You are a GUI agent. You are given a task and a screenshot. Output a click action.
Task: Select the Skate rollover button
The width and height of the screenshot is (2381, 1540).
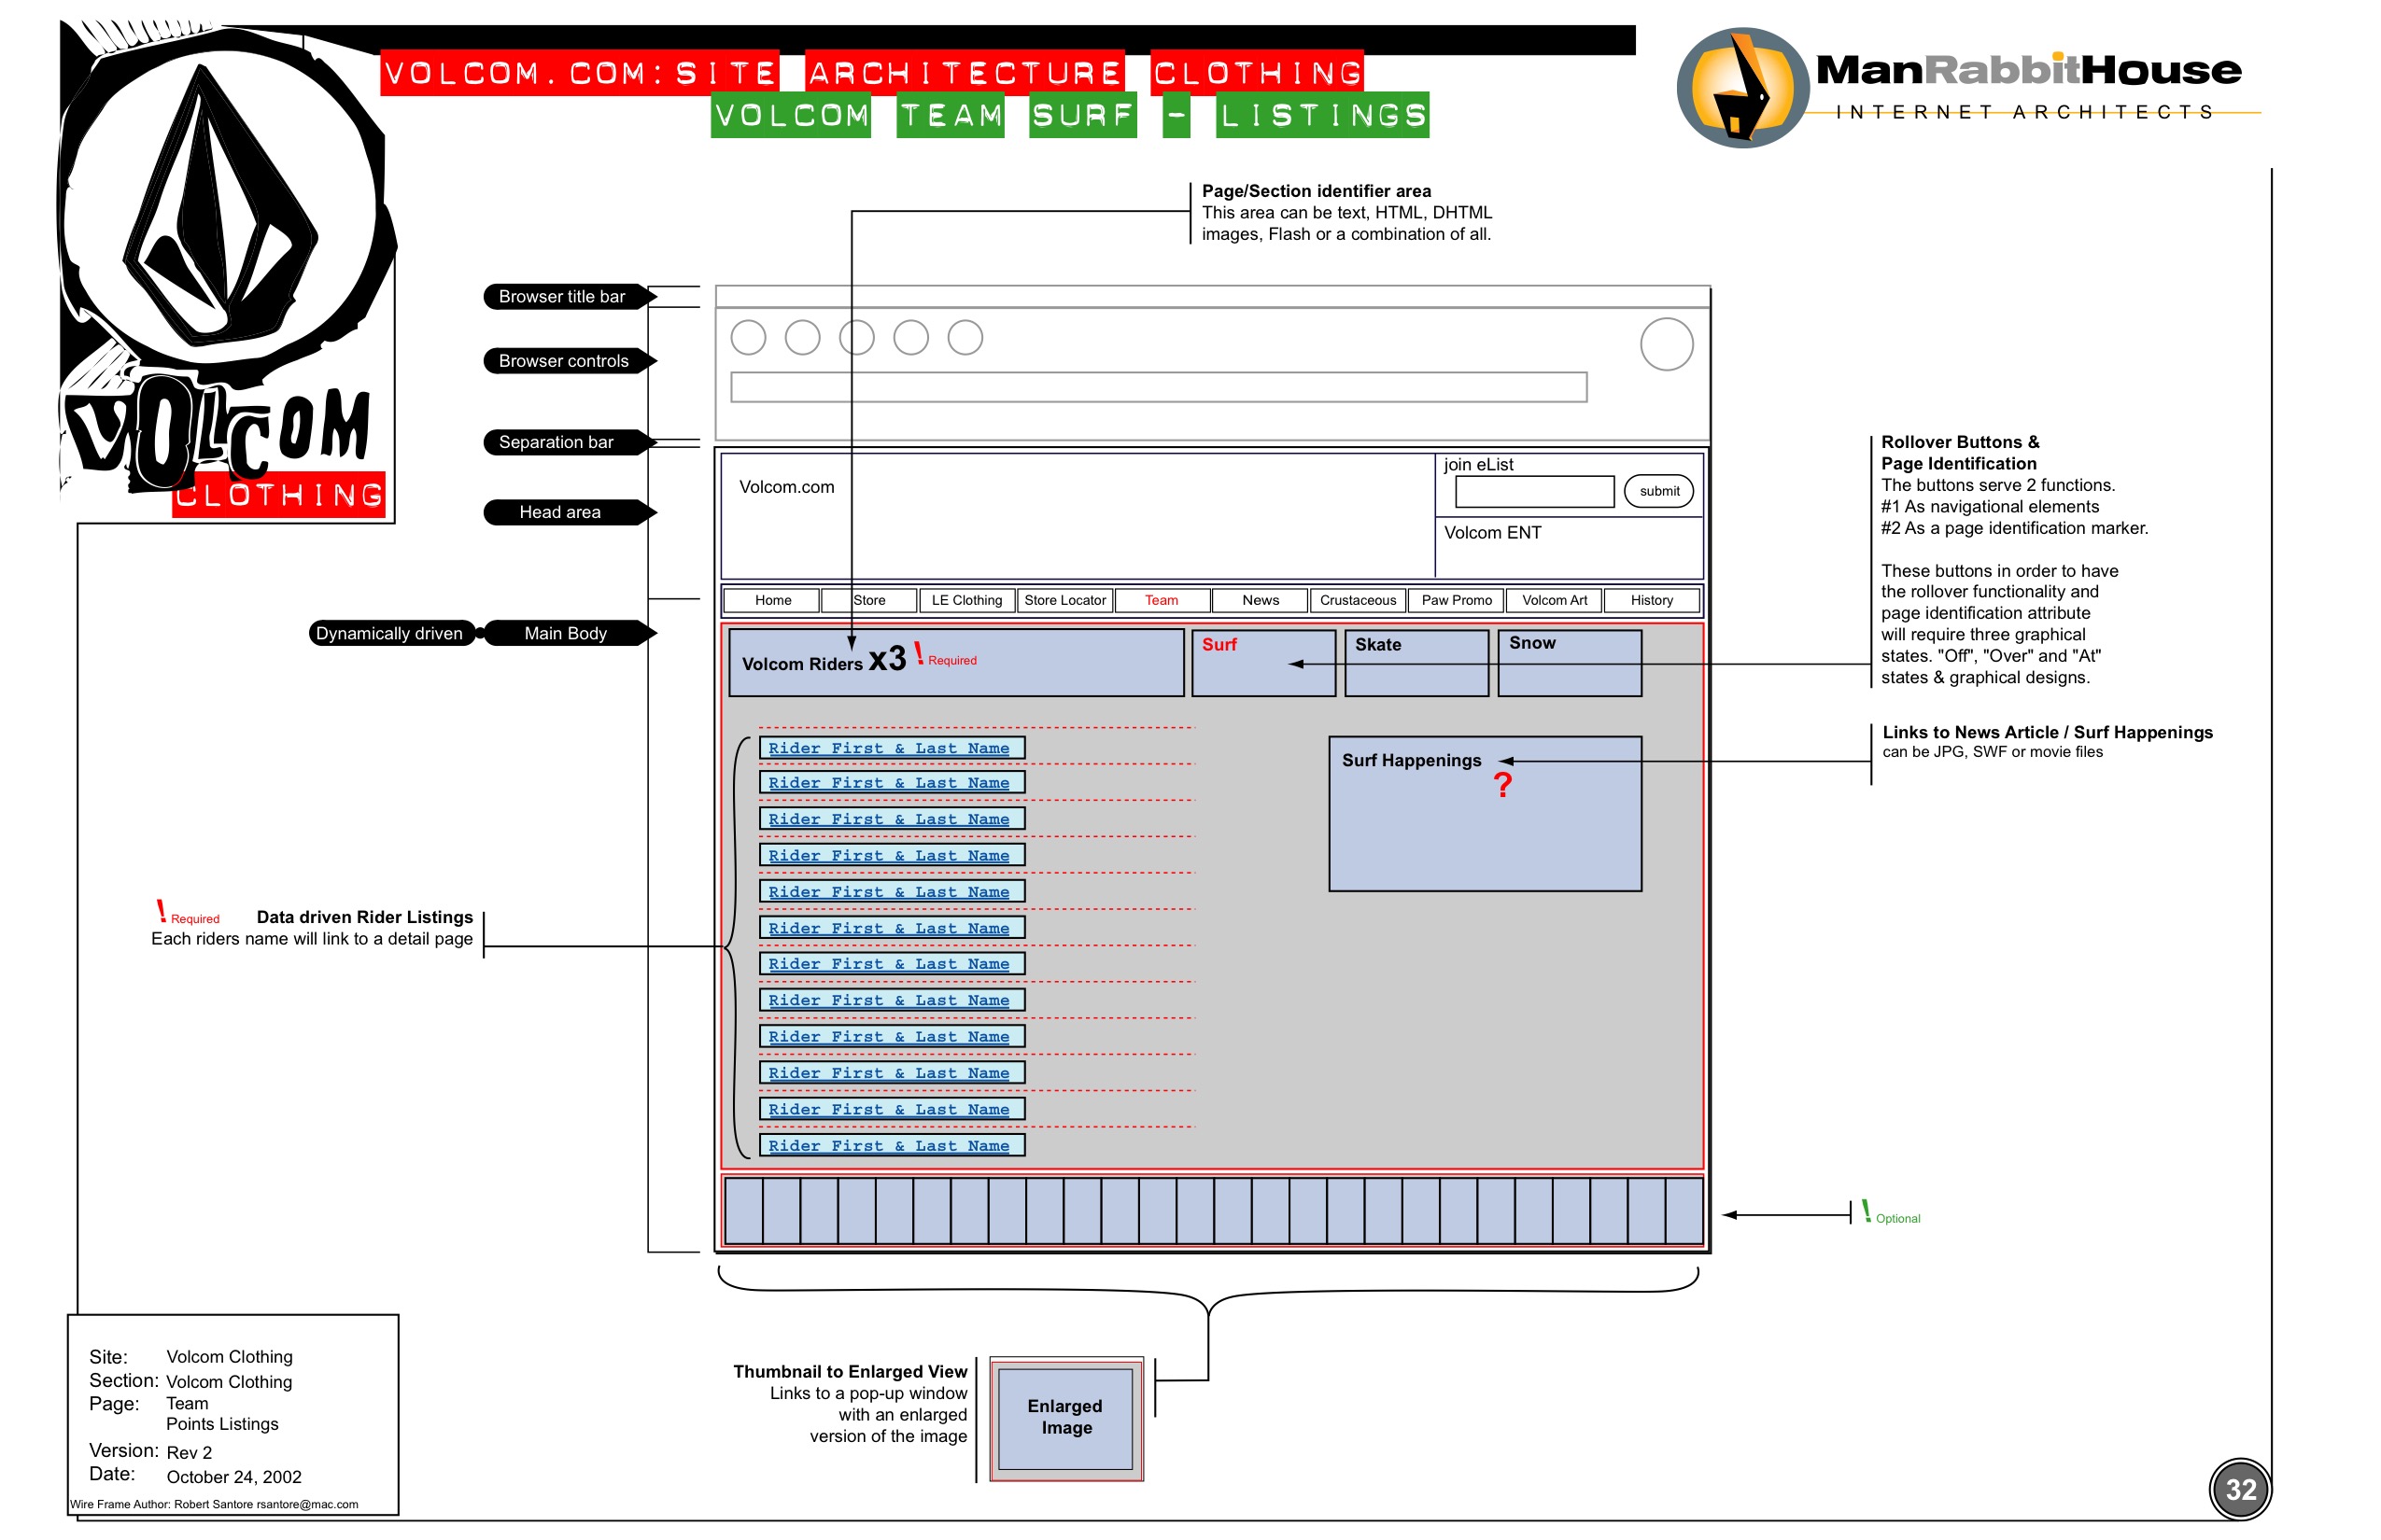click(1416, 662)
